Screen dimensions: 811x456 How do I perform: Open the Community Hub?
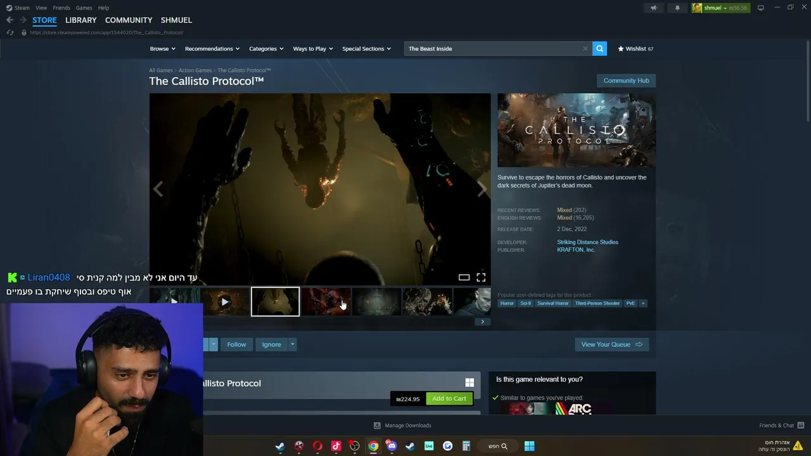click(x=626, y=80)
